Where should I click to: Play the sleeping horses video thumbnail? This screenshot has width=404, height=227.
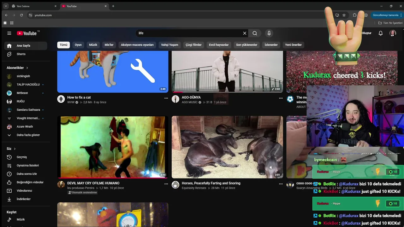227,147
